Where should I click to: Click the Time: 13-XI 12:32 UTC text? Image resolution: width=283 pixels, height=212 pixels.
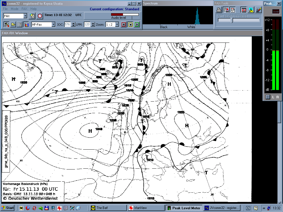[63, 15]
